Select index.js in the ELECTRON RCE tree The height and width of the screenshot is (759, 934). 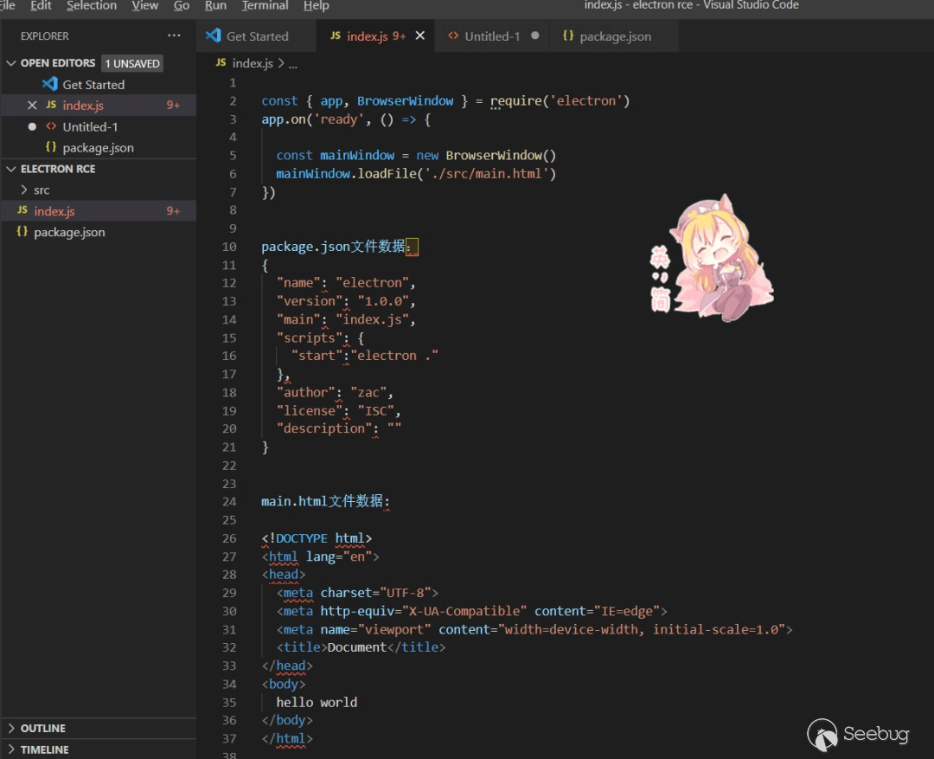tap(54, 211)
